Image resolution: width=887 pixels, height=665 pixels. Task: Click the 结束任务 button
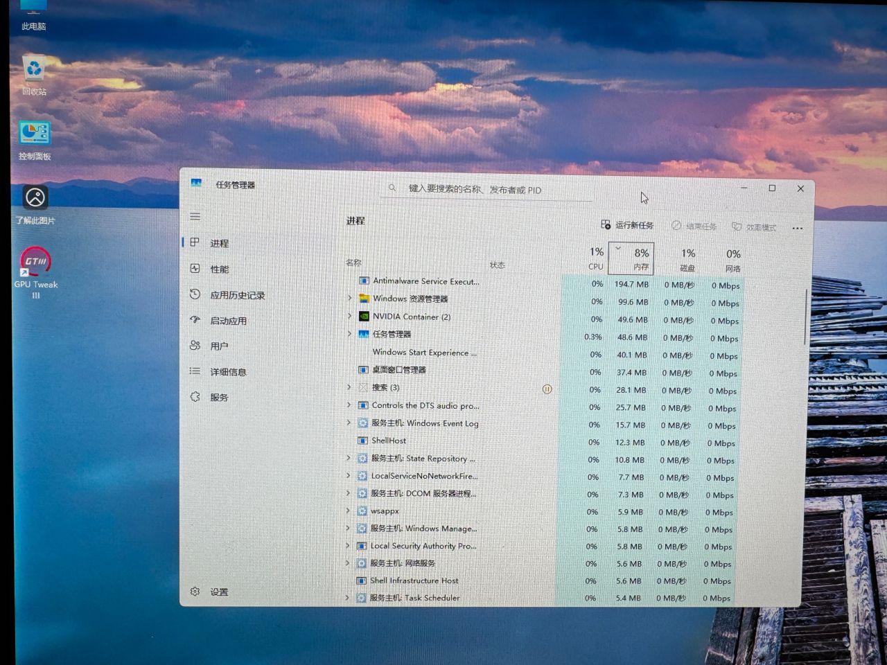pyautogui.click(x=694, y=227)
